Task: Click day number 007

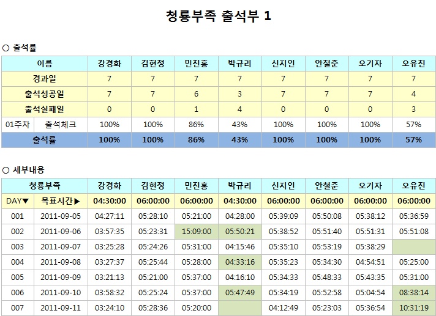Action: click(18, 307)
